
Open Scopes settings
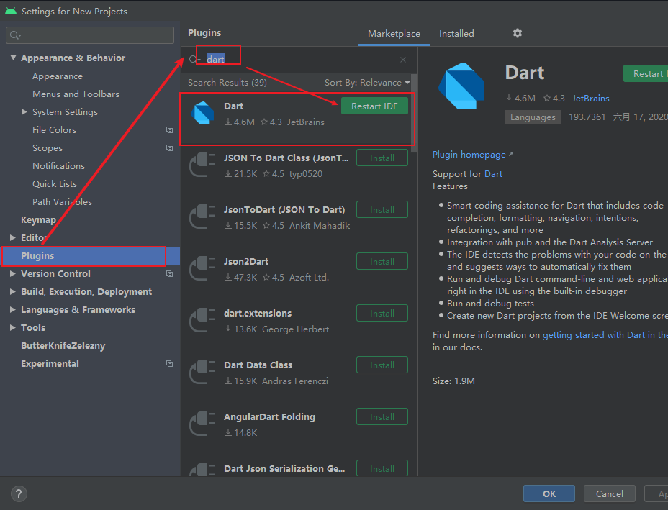pos(48,147)
